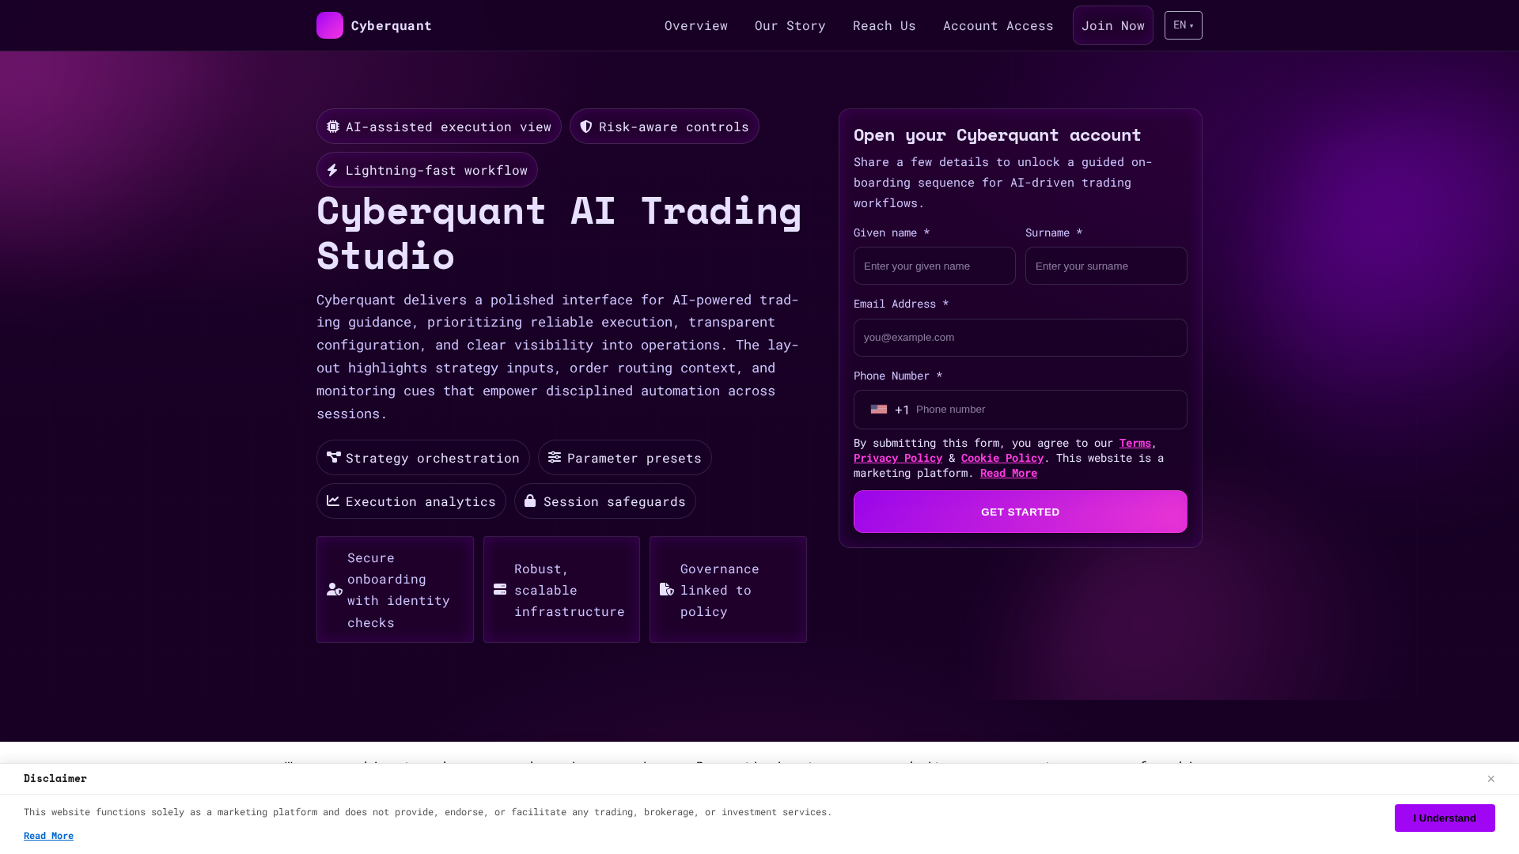Image resolution: width=1519 pixels, height=854 pixels.
Task: Open the Terms link
Action: (x=1135, y=443)
